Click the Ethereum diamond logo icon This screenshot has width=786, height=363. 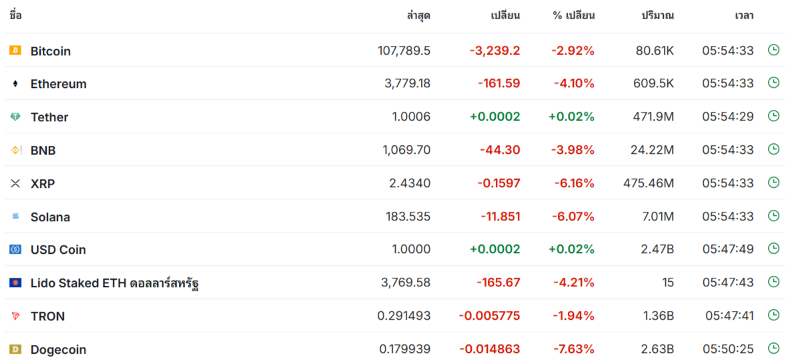click(x=15, y=84)
